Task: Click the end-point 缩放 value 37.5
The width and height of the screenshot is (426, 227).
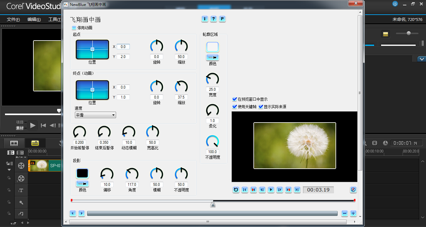Action: [181, 97]
